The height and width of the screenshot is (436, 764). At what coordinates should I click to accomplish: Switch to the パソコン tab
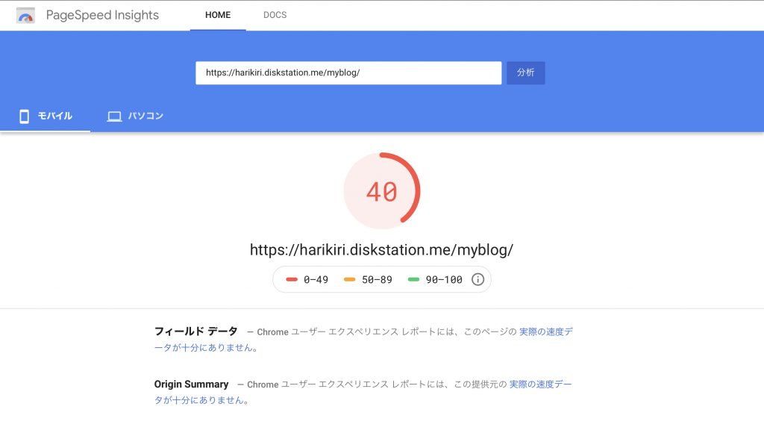pos(135,116)
